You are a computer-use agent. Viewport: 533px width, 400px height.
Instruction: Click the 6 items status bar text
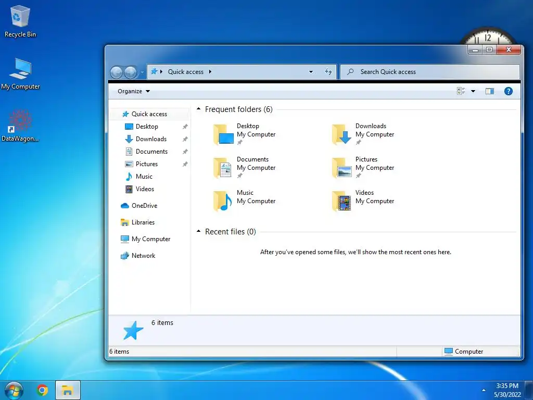(x=119, y=352)
